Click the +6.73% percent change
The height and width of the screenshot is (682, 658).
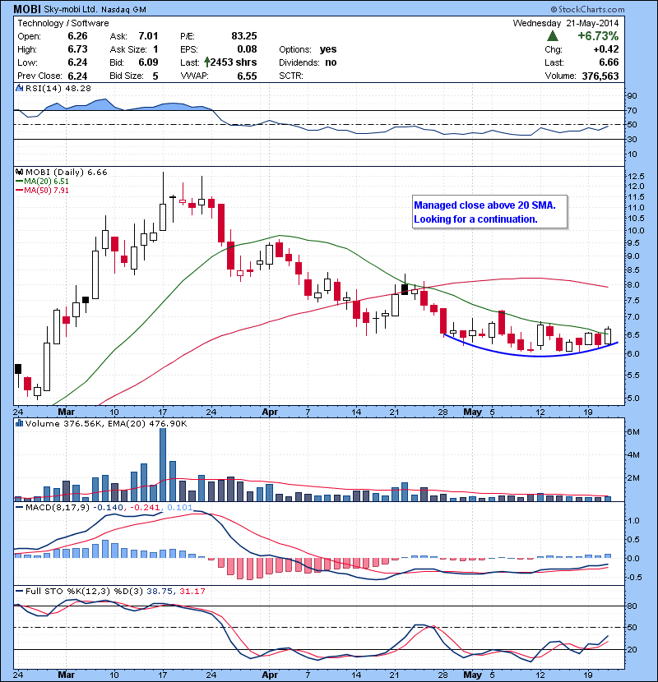coord(598,35)
